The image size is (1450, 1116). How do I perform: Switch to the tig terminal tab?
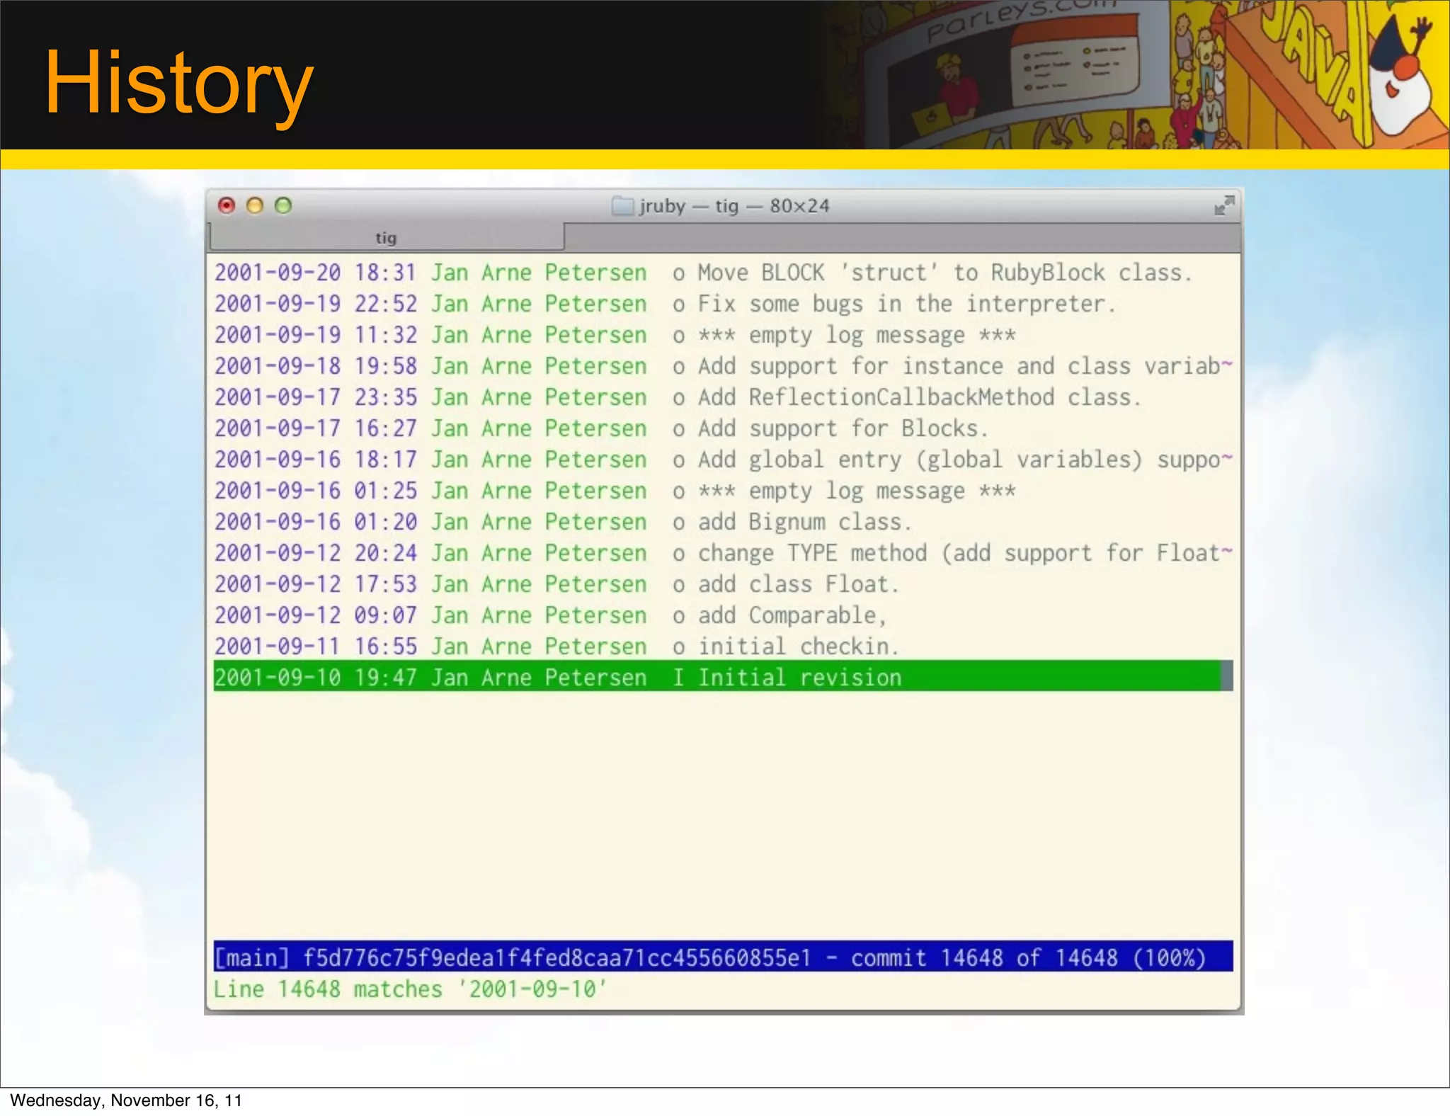[x=387, y=238]
